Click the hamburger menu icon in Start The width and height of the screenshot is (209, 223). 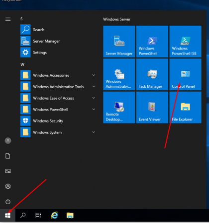tap(8, 19)
